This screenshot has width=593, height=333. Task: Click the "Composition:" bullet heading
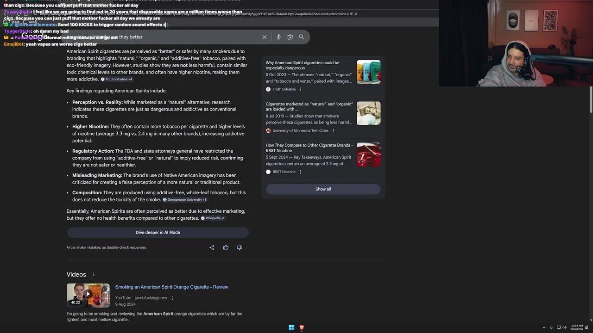click(x=87, y=193)
